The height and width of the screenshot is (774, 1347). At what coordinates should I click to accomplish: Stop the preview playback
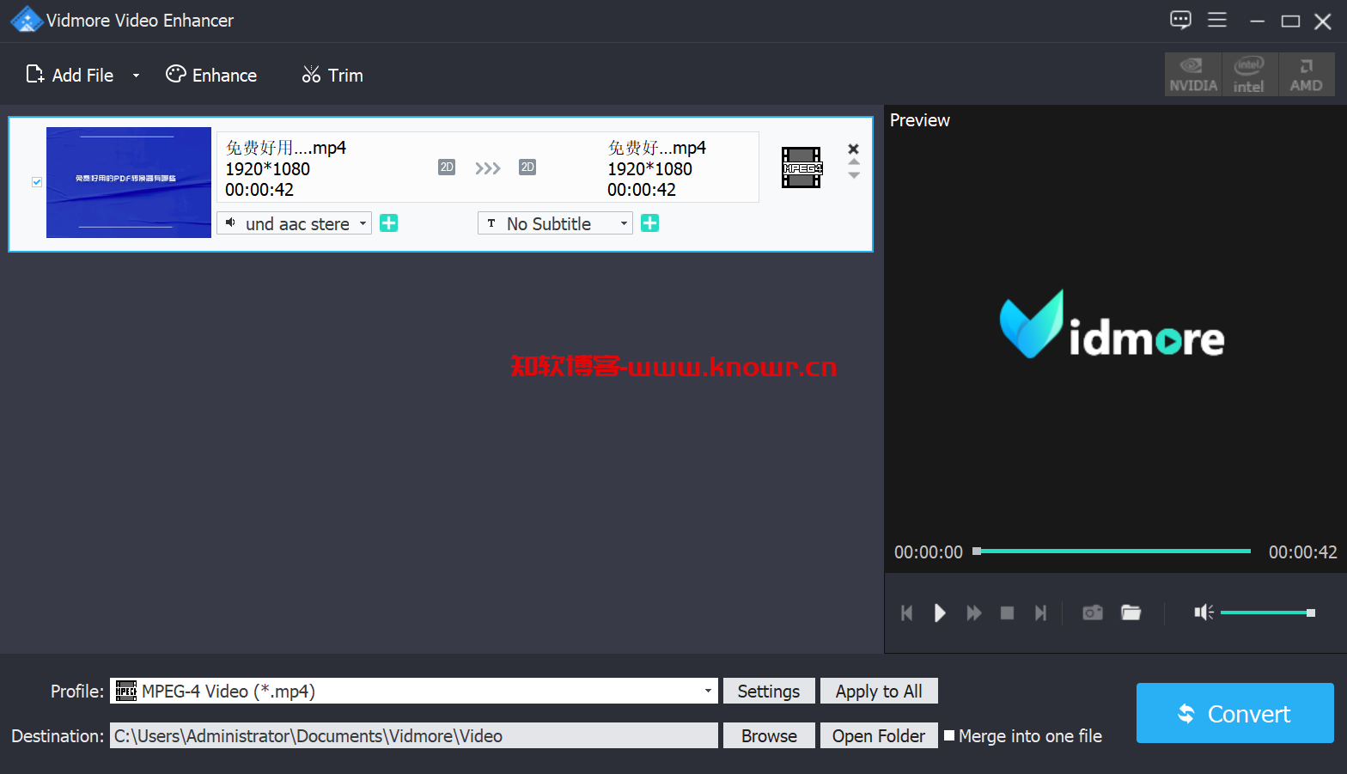tap(1007, 612)
